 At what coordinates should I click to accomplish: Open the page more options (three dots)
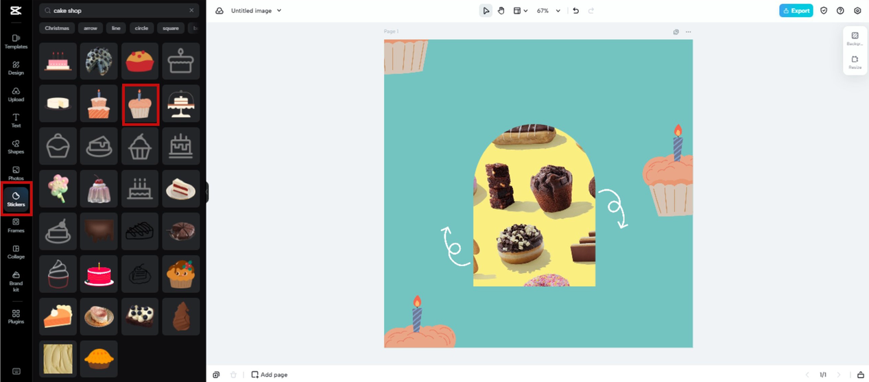[688, 32]
